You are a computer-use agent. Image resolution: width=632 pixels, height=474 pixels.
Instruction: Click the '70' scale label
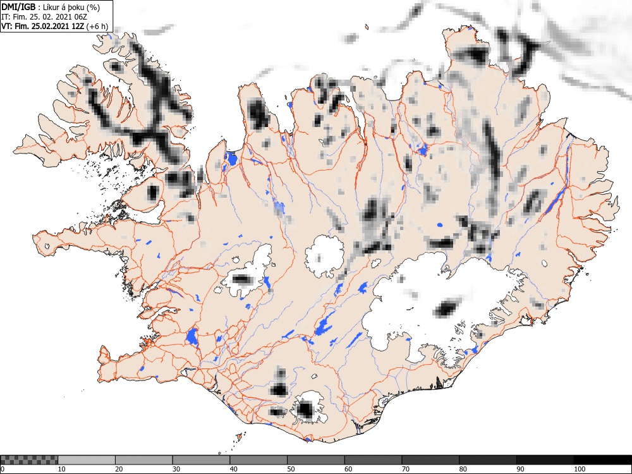point(406,469)
